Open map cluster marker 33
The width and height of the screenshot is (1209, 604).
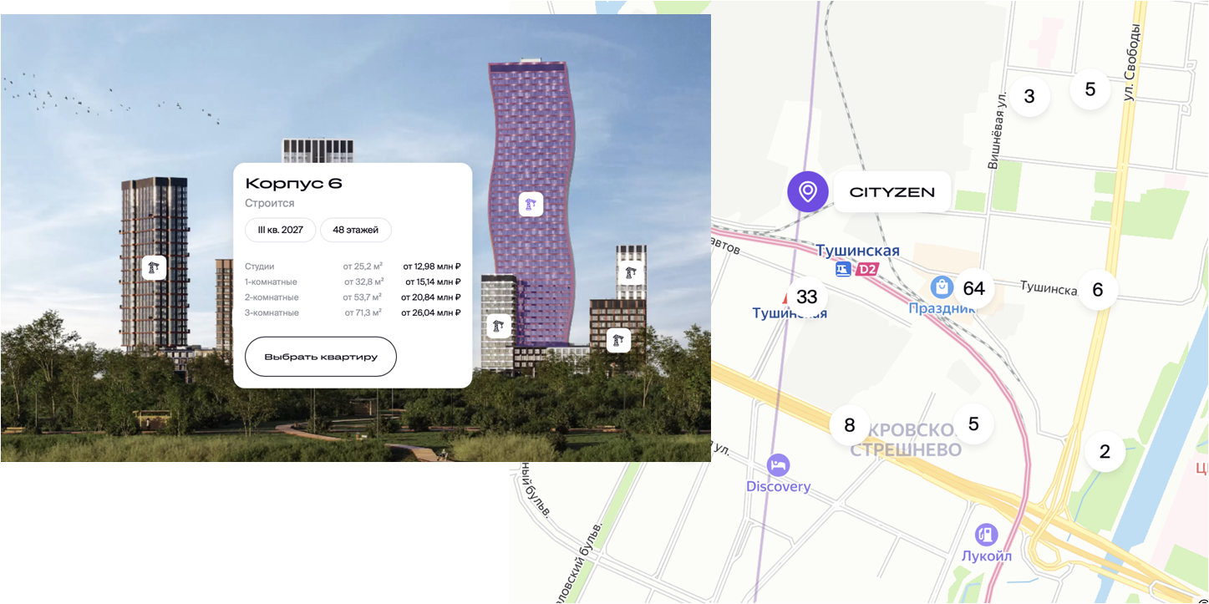coord(807,297)
